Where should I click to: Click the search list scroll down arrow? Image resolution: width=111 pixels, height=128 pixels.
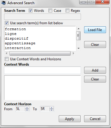point(79,48)
